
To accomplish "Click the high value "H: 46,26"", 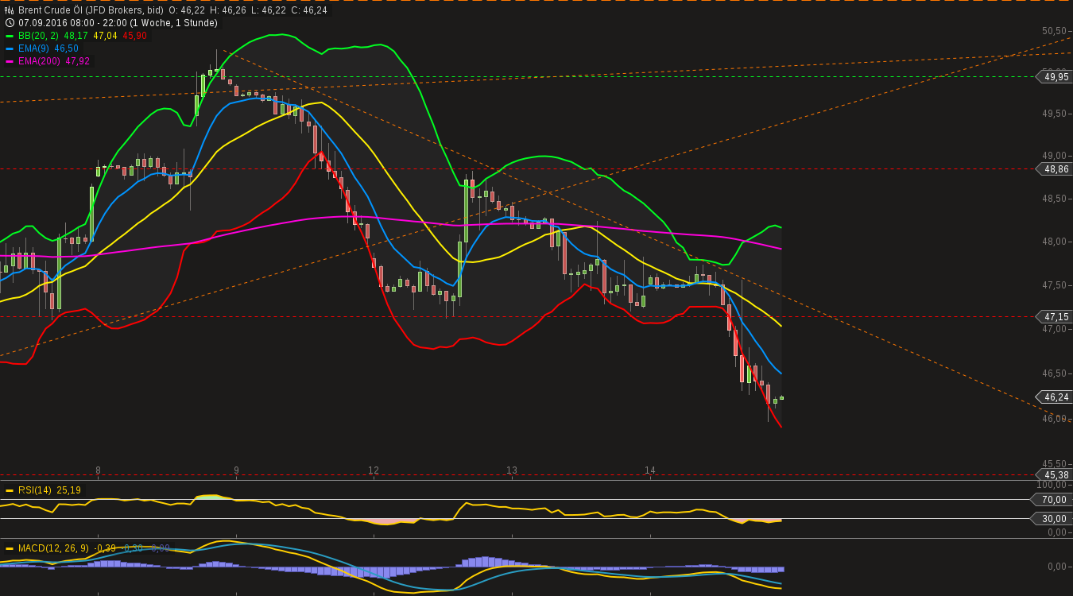I will click(x=227, y=10).
